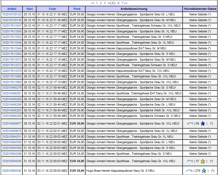Open bidder profile l***d

click(190, 161)
